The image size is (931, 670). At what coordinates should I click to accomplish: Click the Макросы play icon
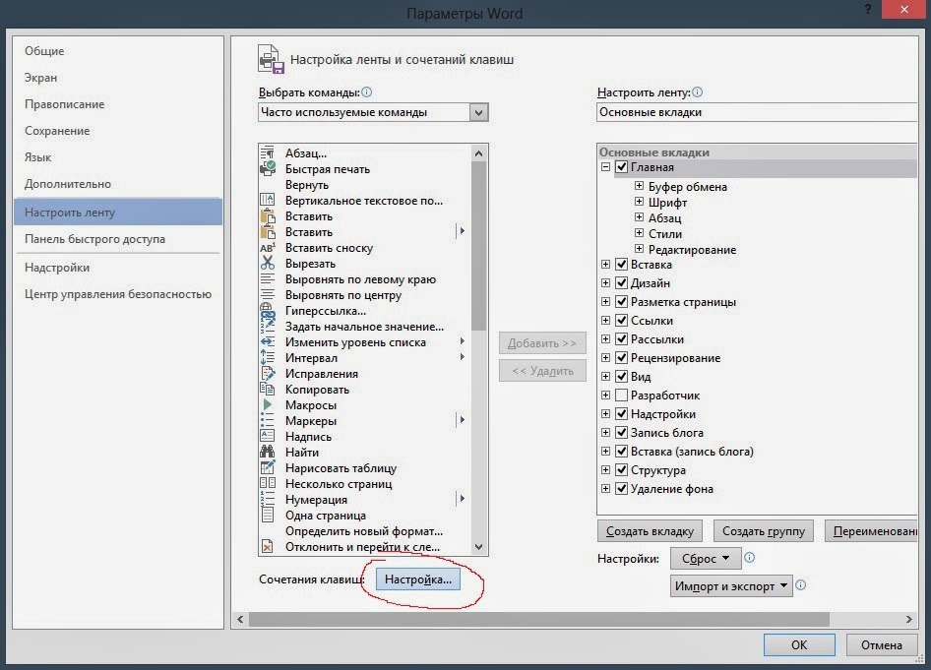[x=268, y=404]
